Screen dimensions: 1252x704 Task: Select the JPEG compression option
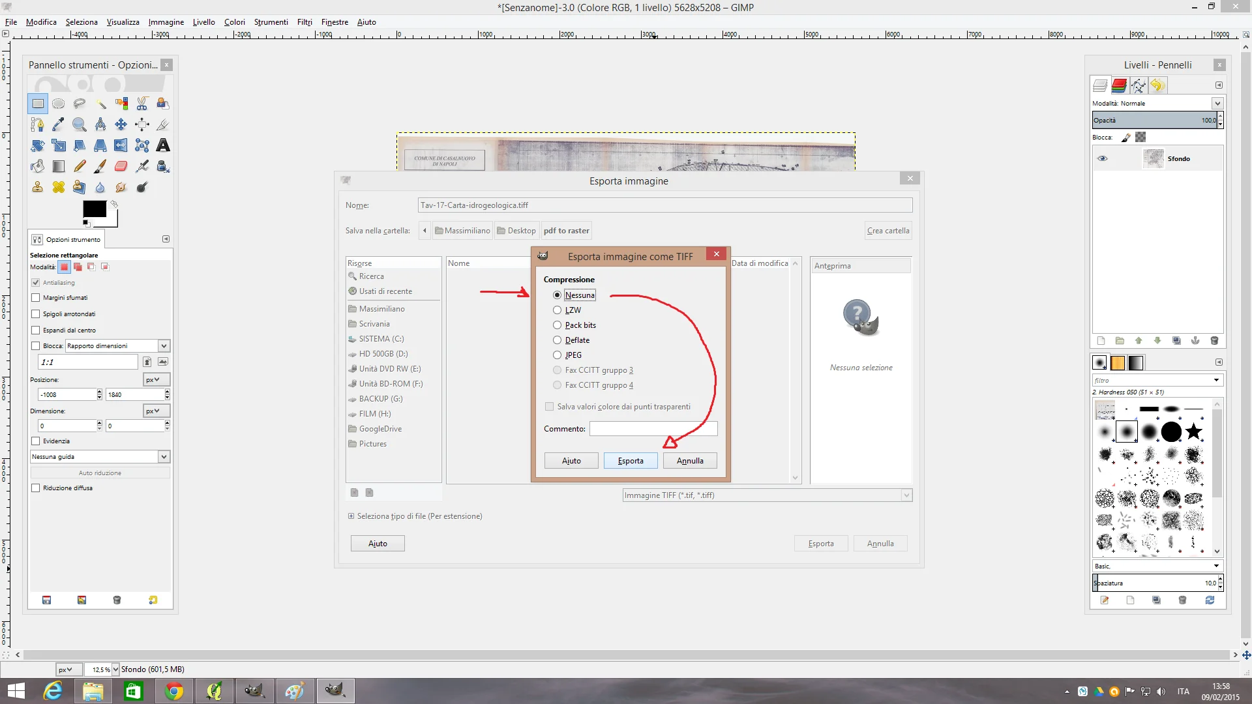pyautogui.click(x=557, y=355)
